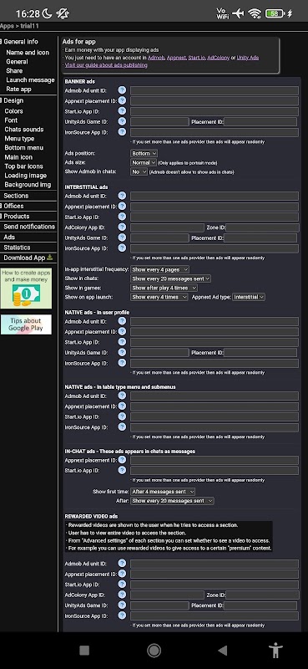Screen dimensions: 308x669
Task: Open help for Banner Appnext placement ID
Action: pos(122,100)
